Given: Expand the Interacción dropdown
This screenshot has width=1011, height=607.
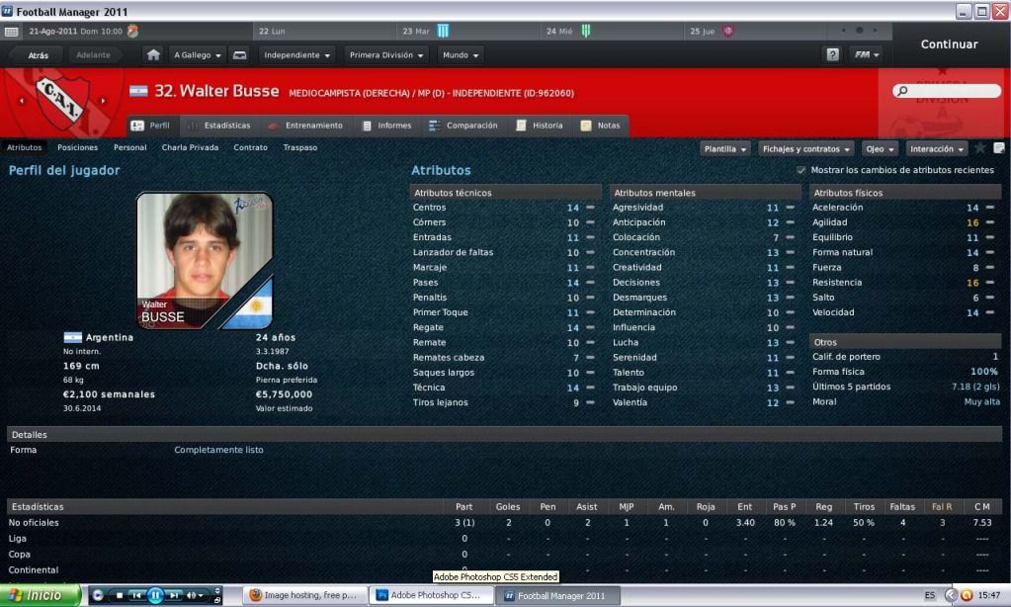Looking at the screenshot, I should pyautogui.click(x=937, y=149).
